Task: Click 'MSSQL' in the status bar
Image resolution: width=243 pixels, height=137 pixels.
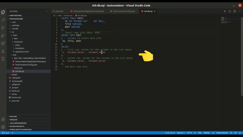Action: (207, 133)
